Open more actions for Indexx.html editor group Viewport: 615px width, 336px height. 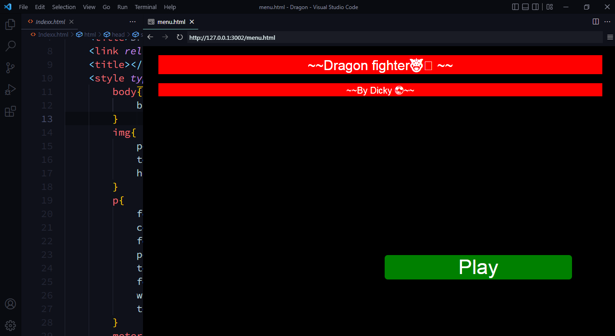(133, 22)
